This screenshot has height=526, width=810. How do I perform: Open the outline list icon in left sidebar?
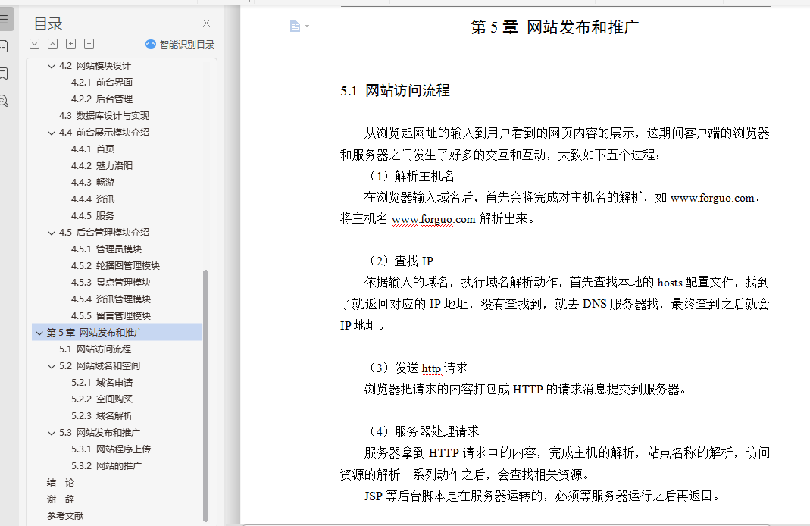[4, 20]
